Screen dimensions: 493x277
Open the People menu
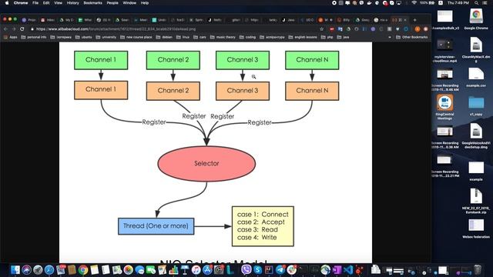112,3
